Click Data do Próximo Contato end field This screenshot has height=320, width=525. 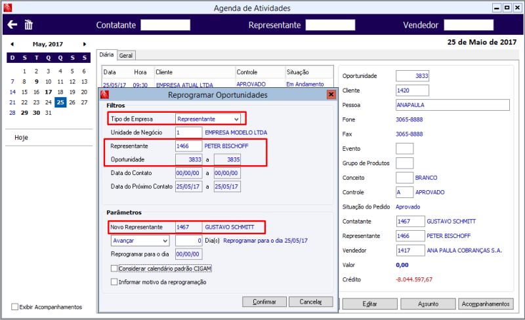click(x=227, y=186)
